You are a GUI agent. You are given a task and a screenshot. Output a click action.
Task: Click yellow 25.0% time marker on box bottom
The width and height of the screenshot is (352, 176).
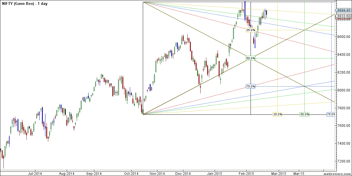(277, 114)
